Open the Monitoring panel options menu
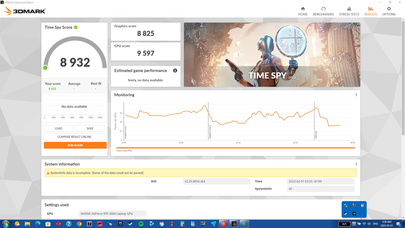The image size is (405, 228). [356, 94]
